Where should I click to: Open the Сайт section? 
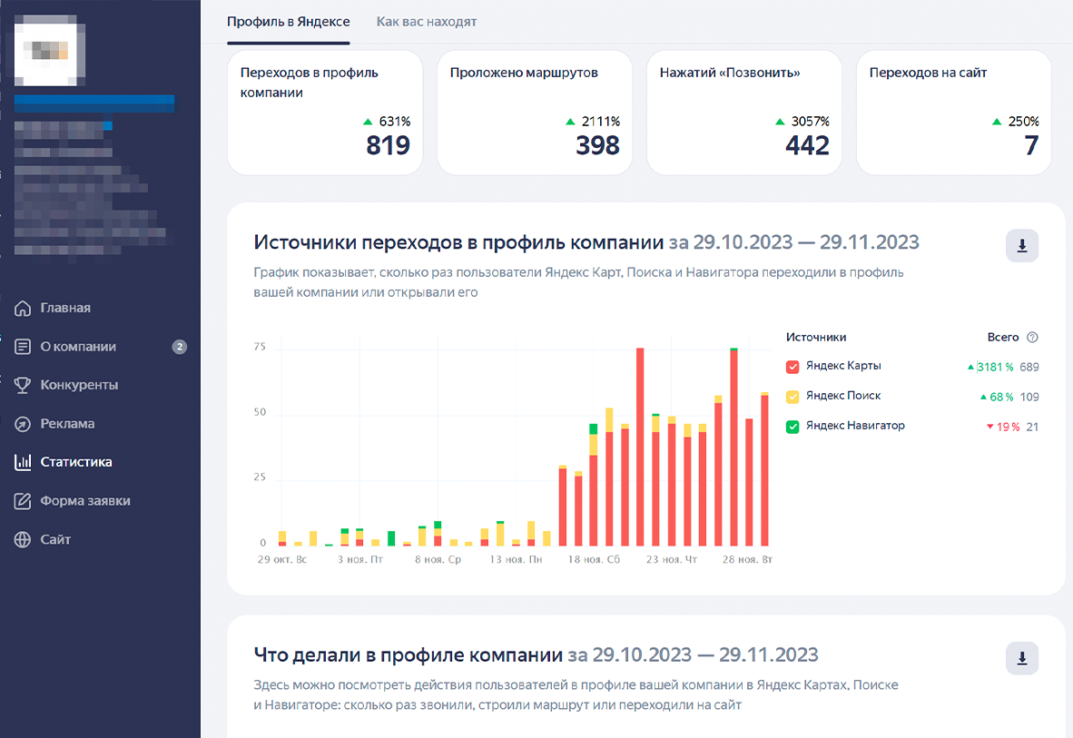point(55,539)
